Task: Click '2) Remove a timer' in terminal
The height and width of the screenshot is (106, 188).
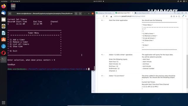Action: (19, 42)
